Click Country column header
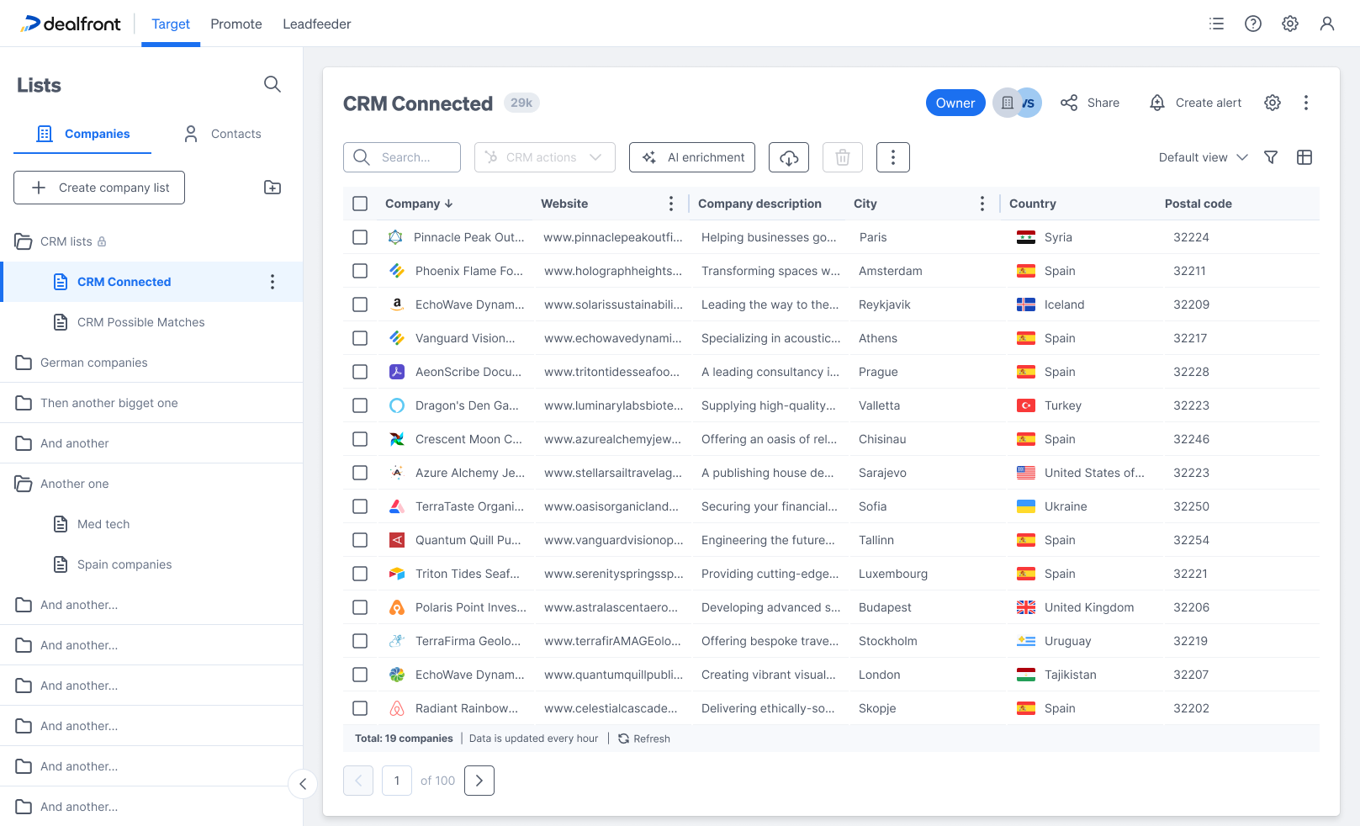The height and width of the screenshot is (826, 1360). (x=1033, y=204)
